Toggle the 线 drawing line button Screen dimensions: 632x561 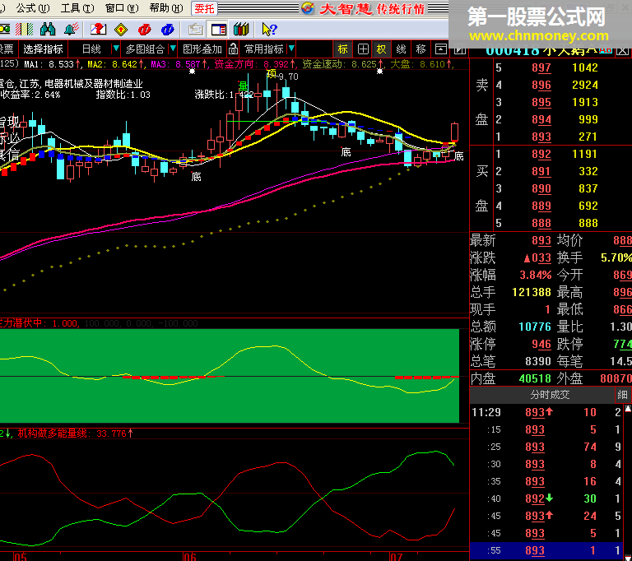[x=401, y=49]
